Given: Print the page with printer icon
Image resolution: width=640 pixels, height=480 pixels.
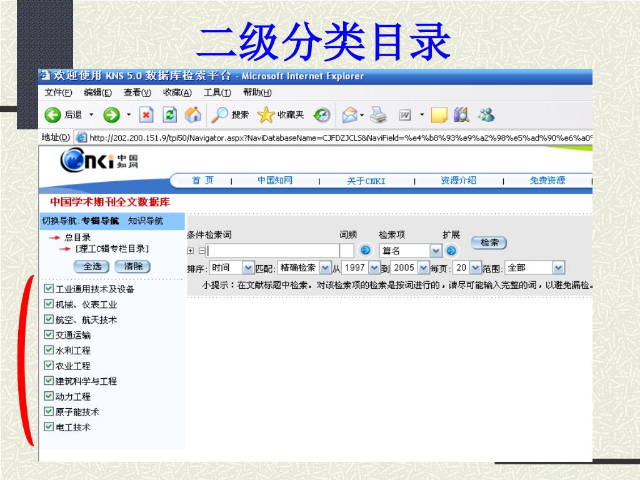Looking at the screenshot, I should (x=378, y=115).
